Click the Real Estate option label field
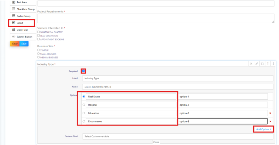 click(131, 96)
